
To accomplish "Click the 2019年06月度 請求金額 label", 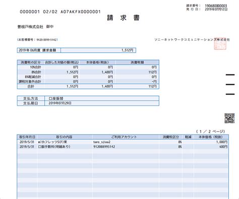I will click(x=37, y=50).
